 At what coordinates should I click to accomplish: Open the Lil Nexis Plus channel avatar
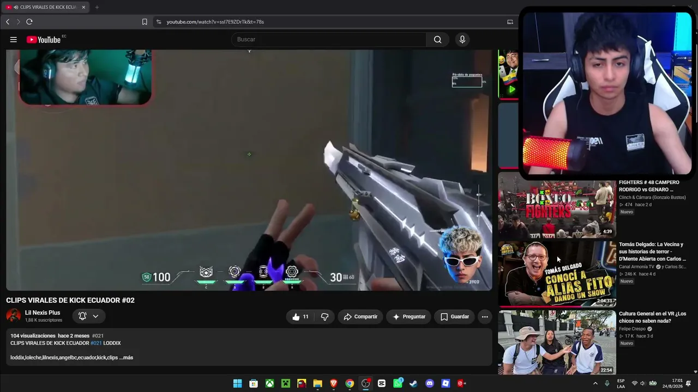click(x=13, y=316)
